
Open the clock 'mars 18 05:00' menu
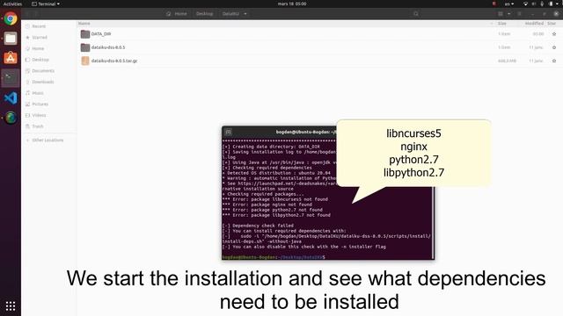(x=292, y=4)
